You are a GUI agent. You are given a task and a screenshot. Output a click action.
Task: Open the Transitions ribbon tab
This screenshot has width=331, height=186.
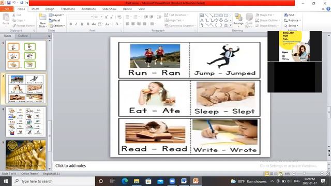click(x=68, y=9)
